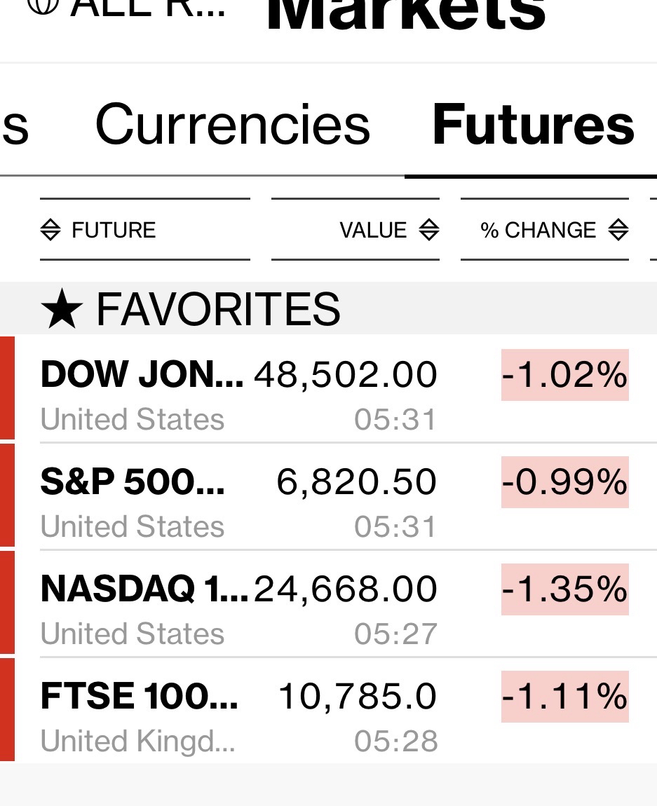This screenshot has height=806, width=657.
Task: Click the -1.11% change badge
Action: pyautogui.click(x=564, y=697)
